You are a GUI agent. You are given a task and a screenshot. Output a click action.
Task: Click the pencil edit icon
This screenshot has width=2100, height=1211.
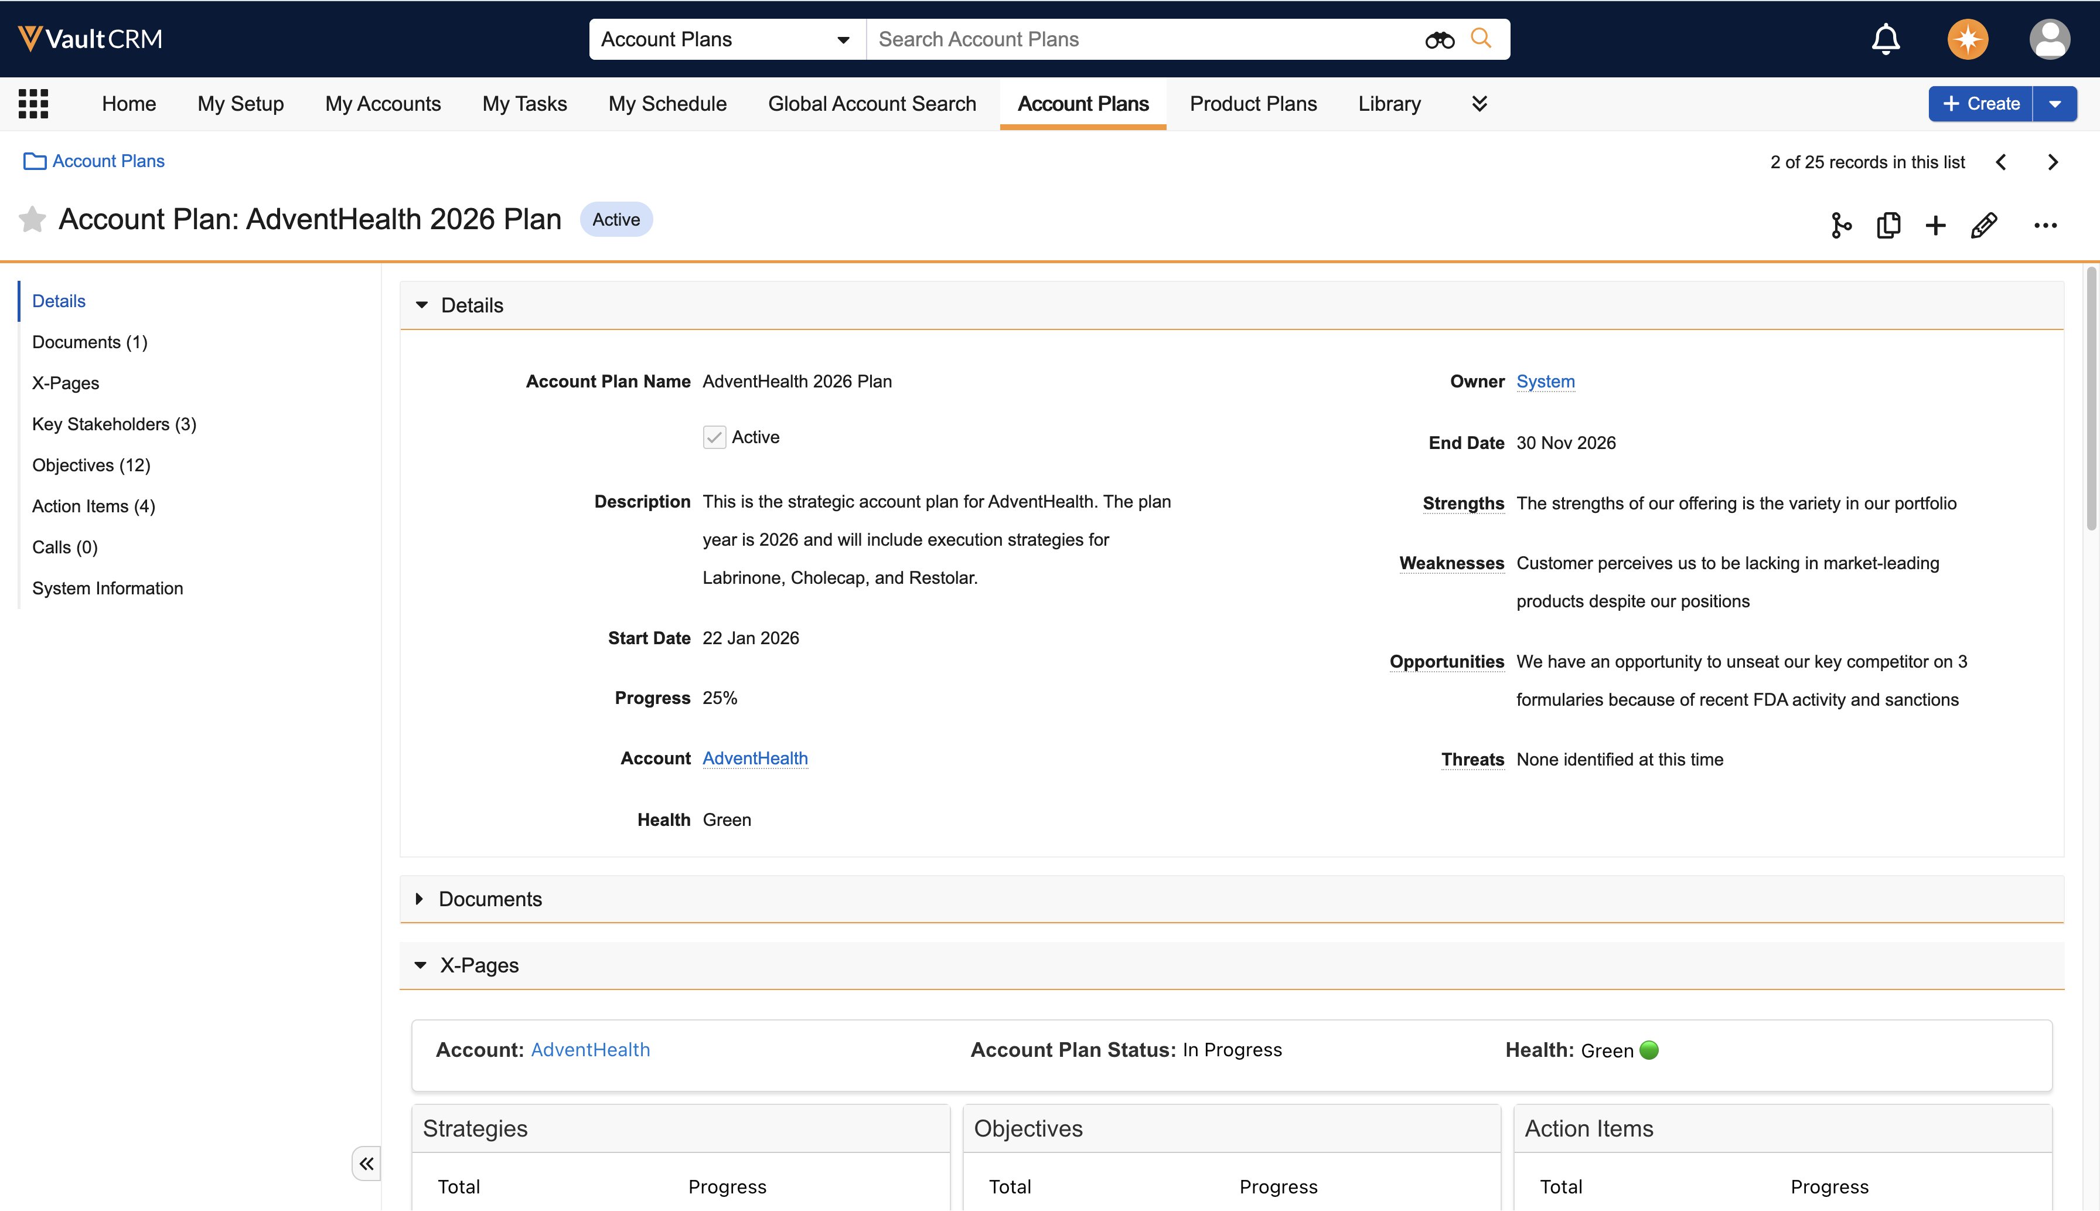coord(1983,226)
